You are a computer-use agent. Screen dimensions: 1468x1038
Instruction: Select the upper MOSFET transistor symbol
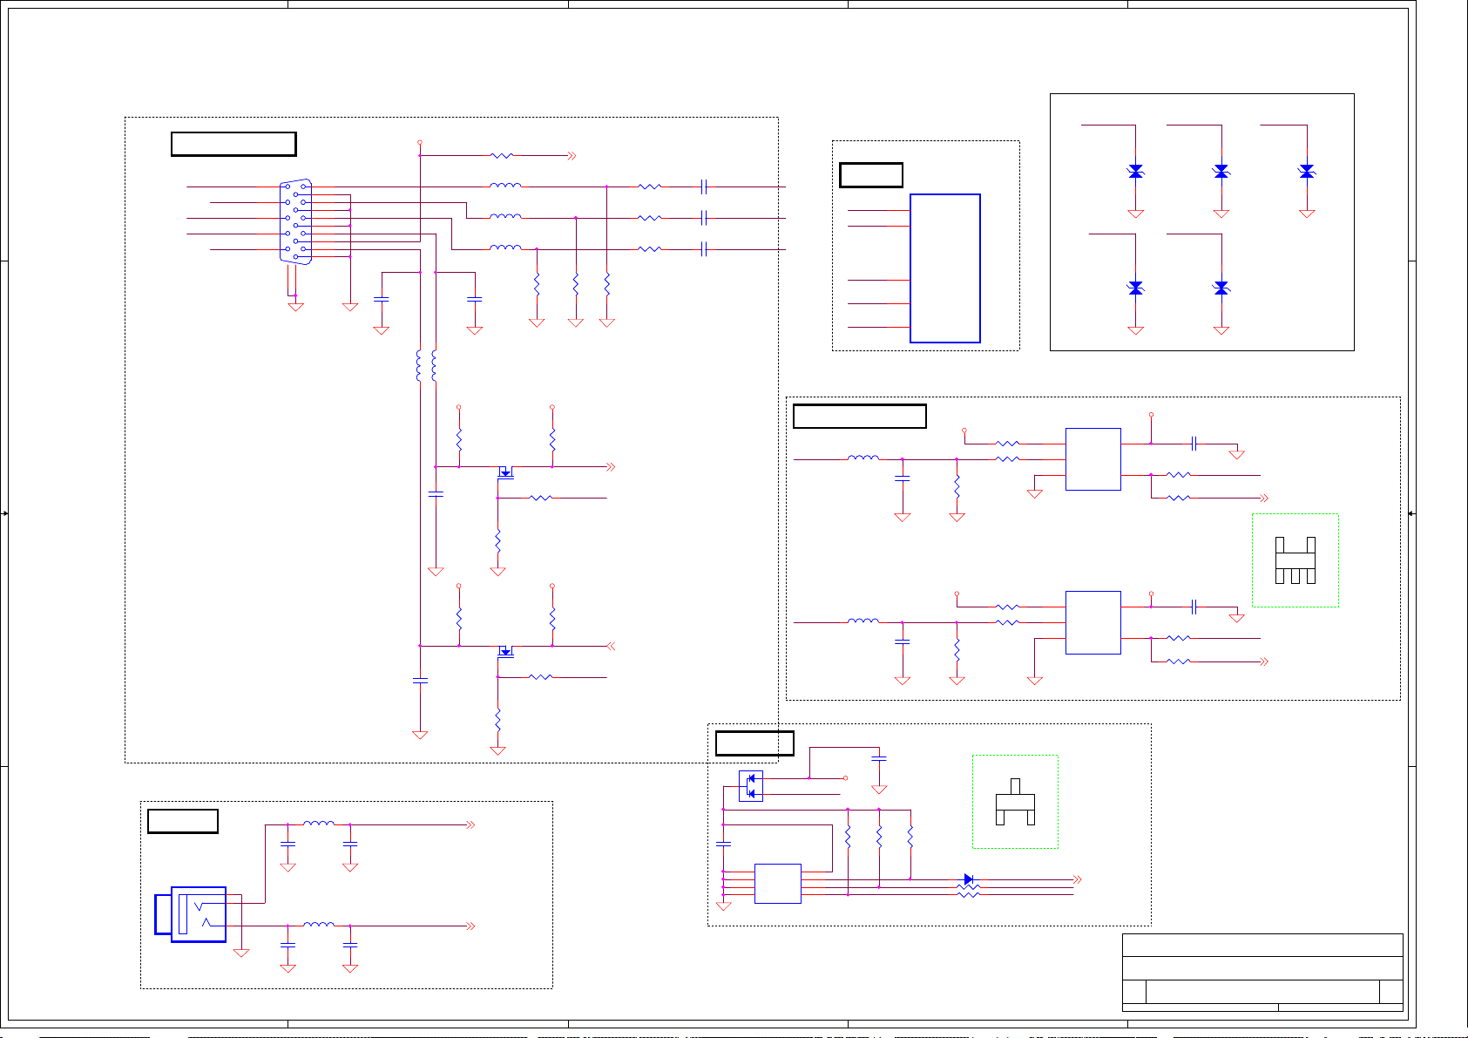505,472
